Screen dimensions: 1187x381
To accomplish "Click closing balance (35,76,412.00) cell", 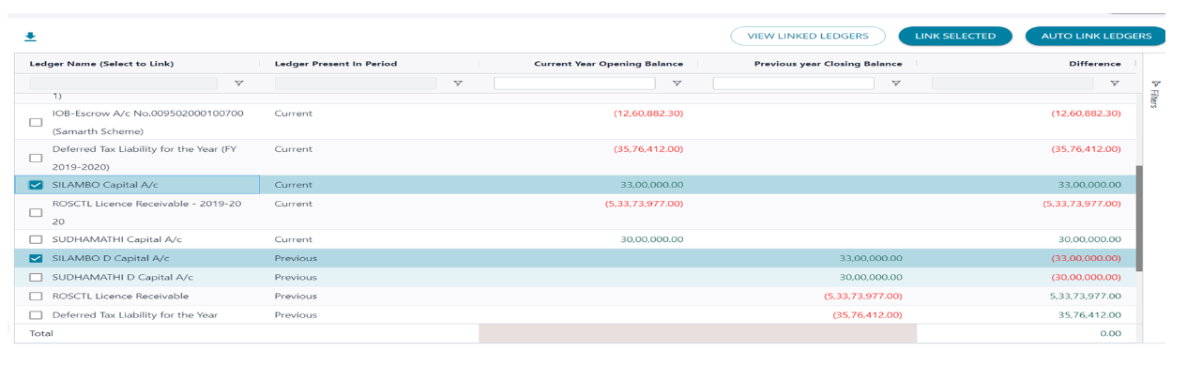I will point(868,315).
